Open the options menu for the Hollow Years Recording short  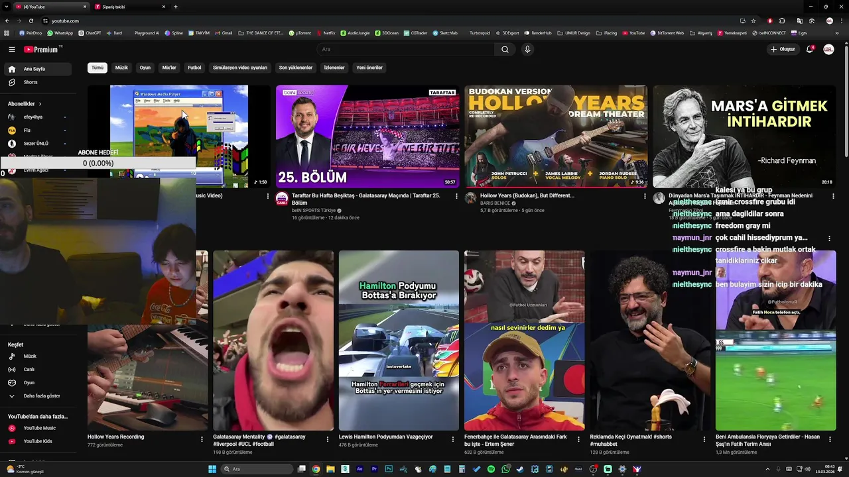202,439
